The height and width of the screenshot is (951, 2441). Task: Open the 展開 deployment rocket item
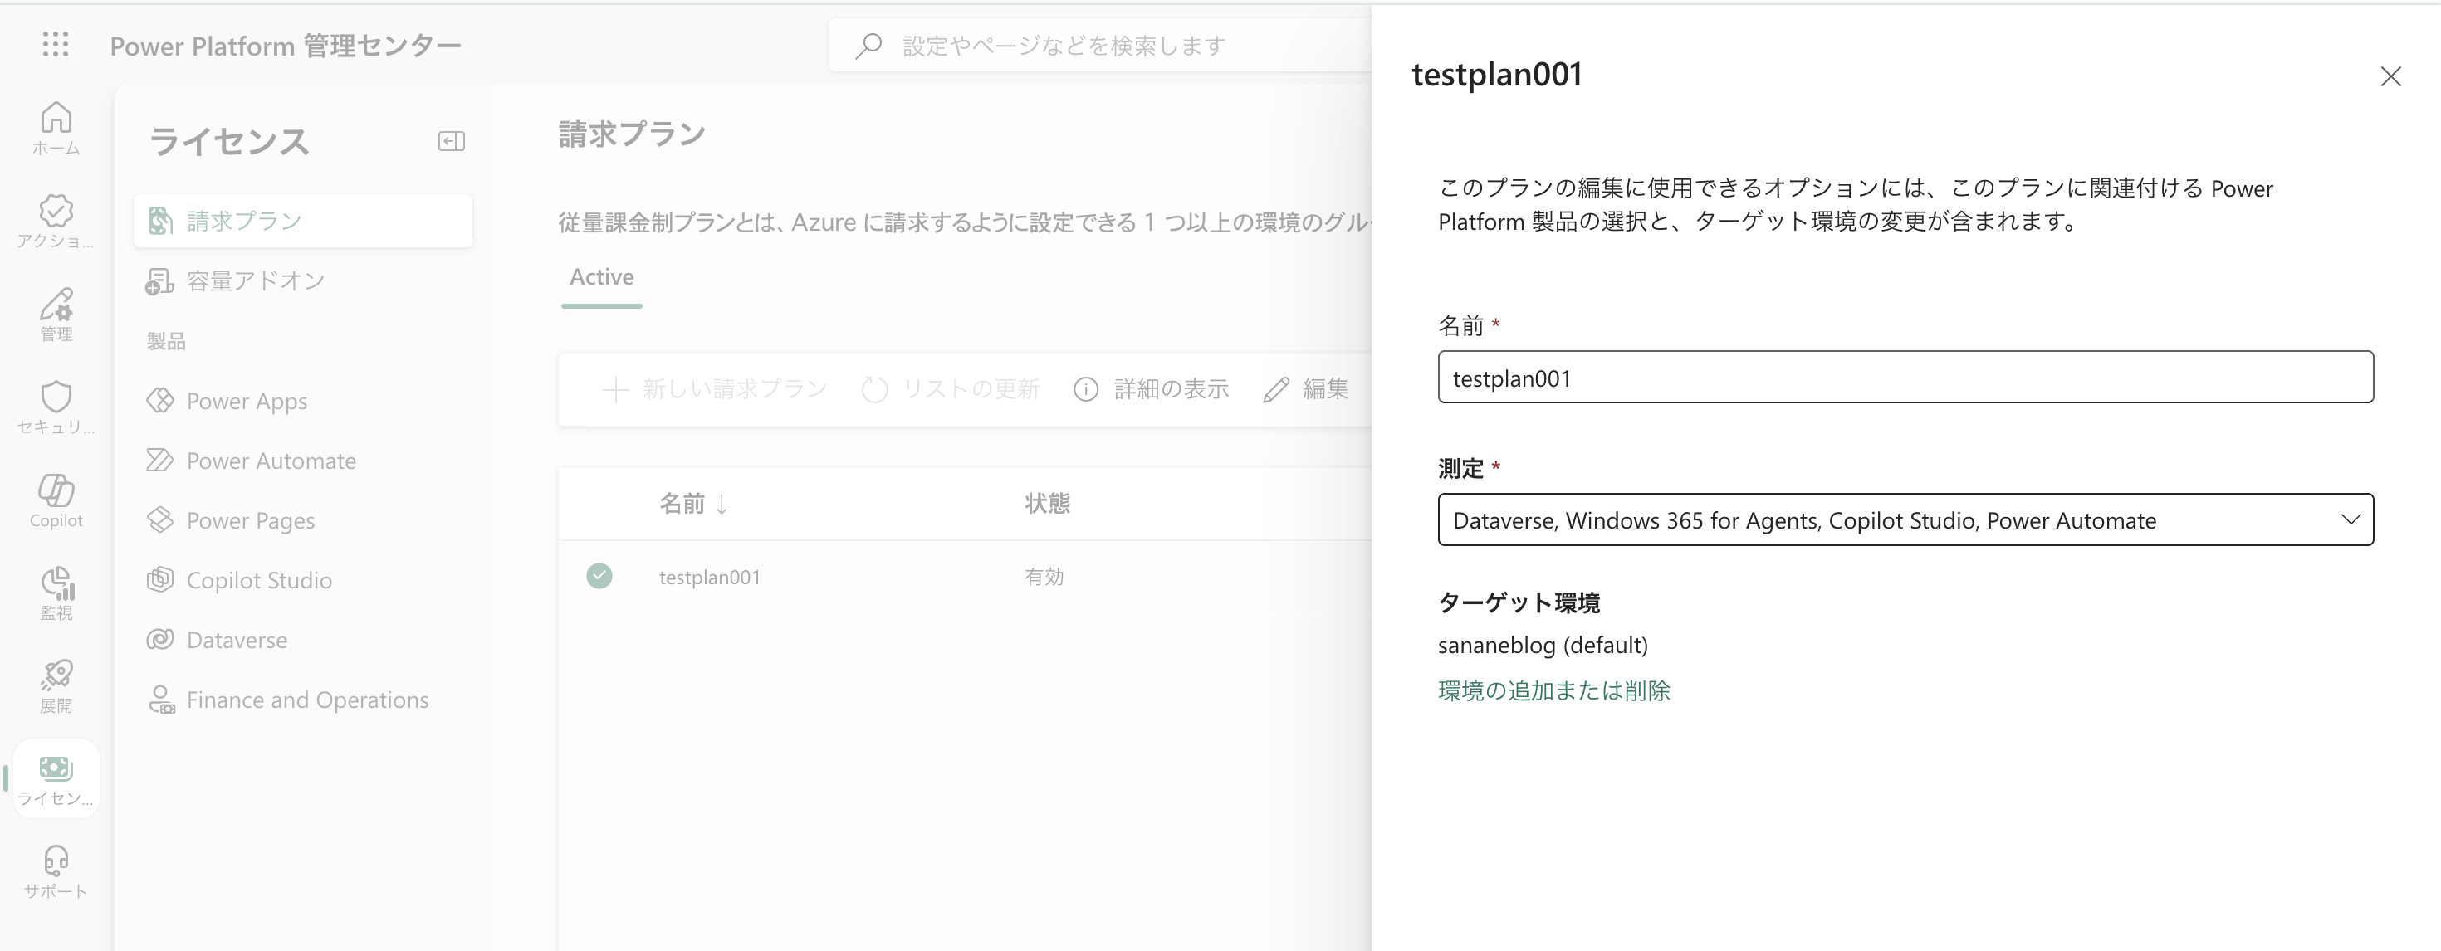[56, 685]
